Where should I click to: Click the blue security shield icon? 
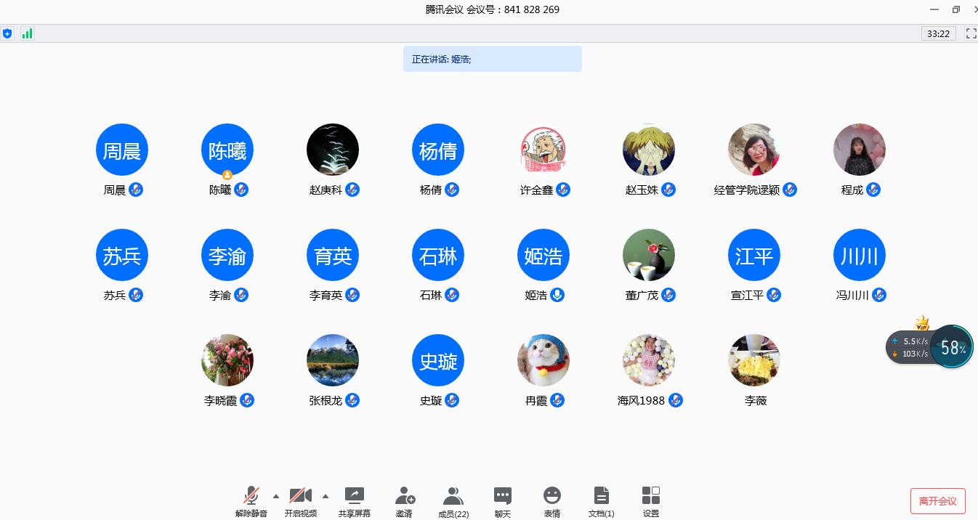[x=8, y=33]
